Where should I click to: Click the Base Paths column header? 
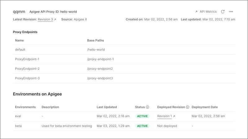(95, 40)
